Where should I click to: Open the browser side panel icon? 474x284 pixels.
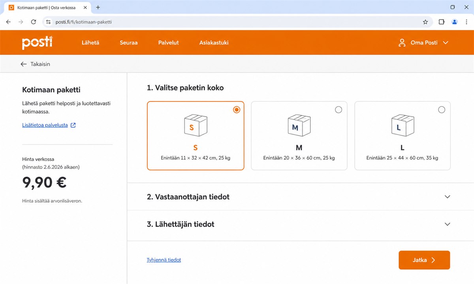442,22
